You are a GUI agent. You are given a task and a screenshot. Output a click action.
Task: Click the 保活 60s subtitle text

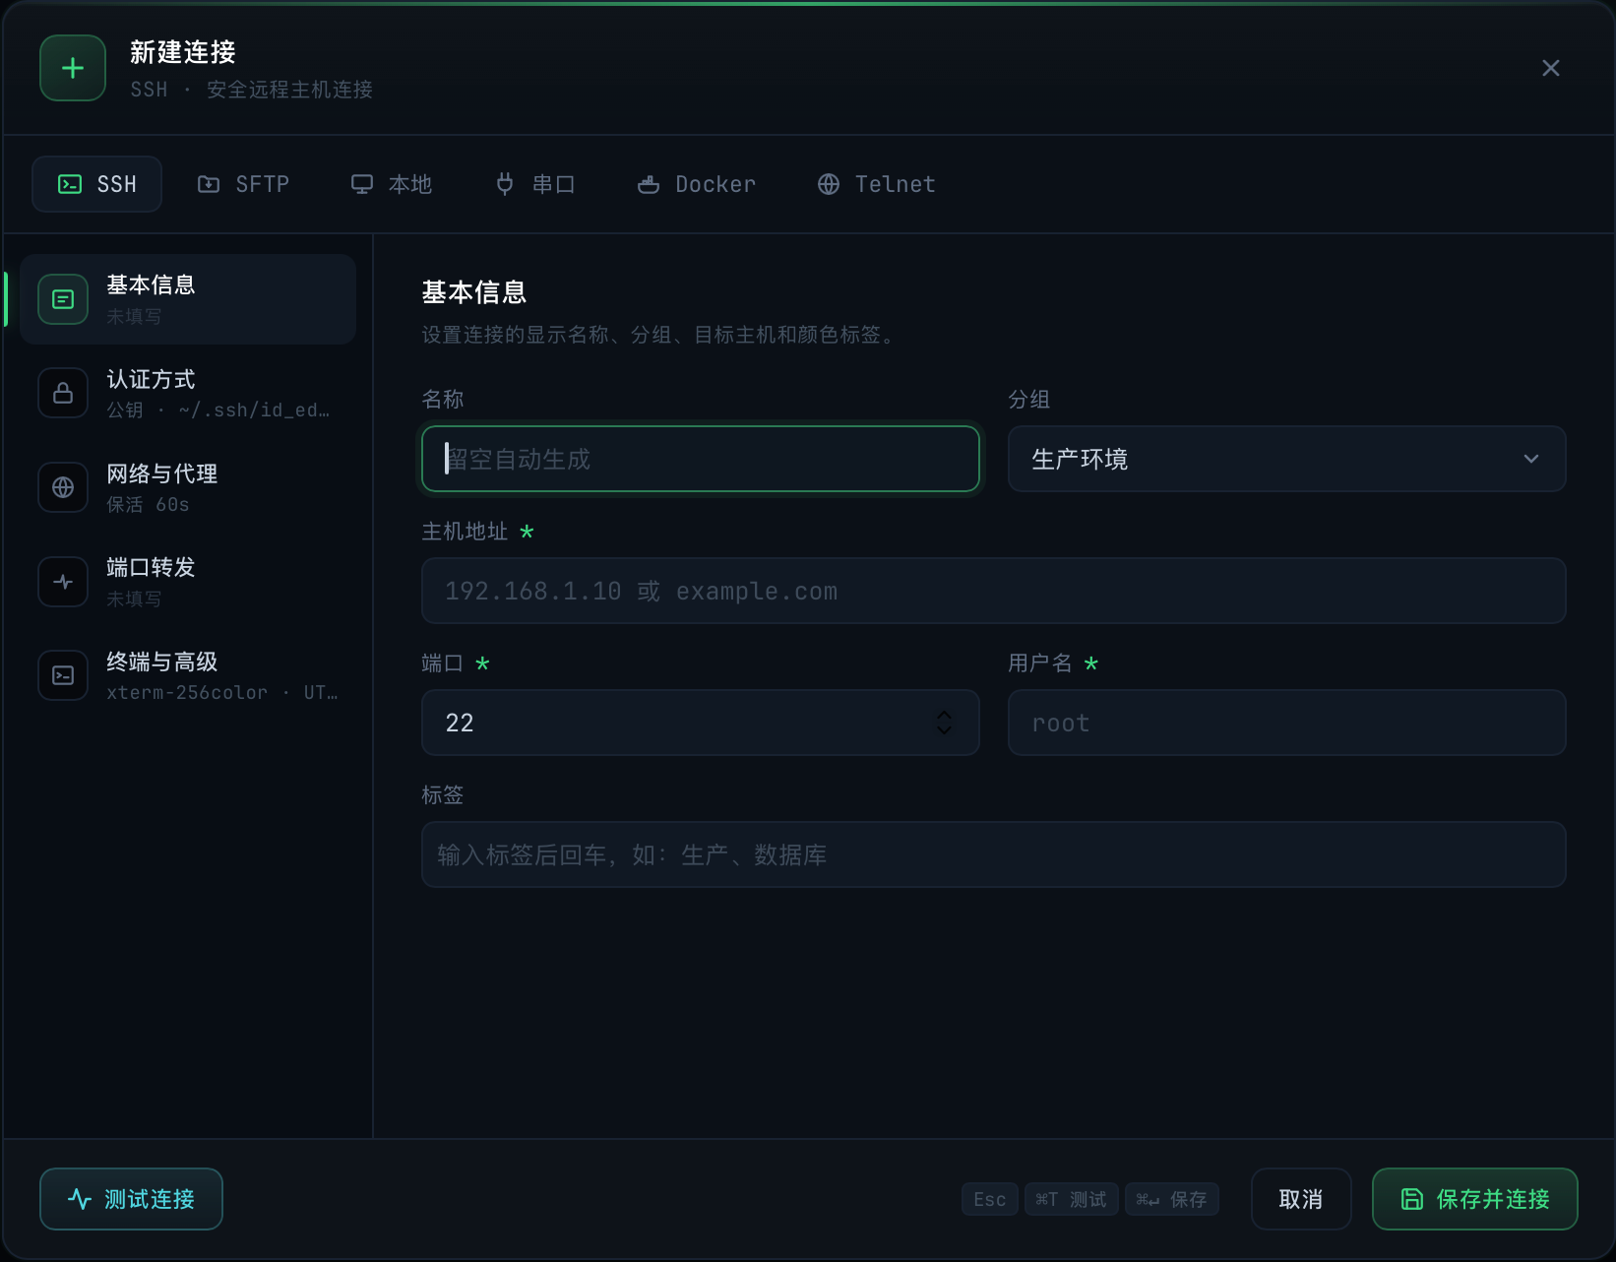click(148, 504)
